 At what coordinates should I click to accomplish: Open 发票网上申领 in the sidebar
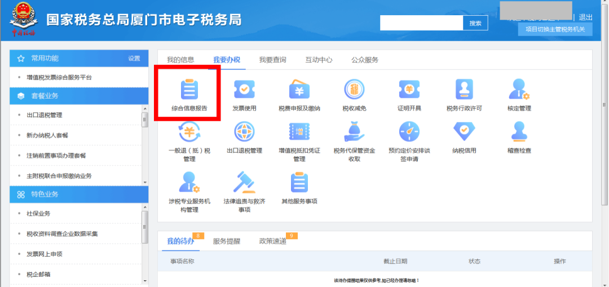tap(45, 254)
